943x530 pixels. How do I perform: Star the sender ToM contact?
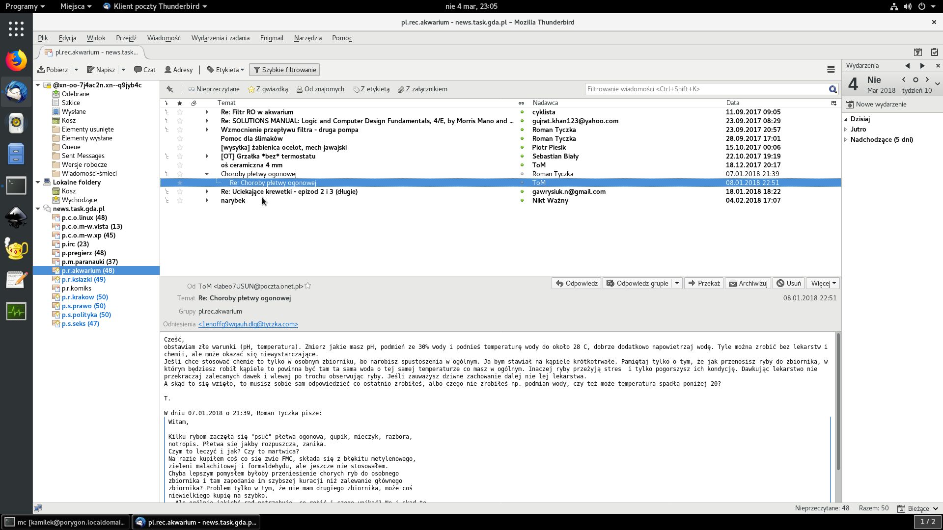click(x=308, y=286)
